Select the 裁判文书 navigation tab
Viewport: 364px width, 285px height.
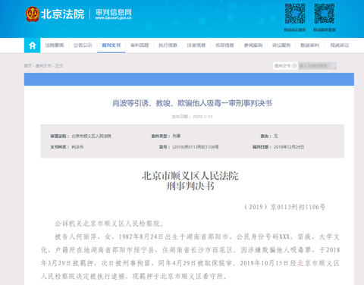click(x=111, y=45)
